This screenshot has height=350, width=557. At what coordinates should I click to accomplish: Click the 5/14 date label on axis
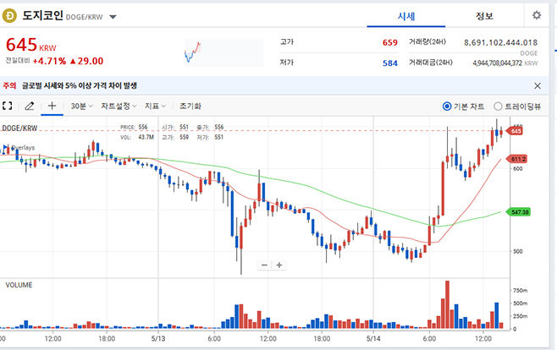[373, 339]
